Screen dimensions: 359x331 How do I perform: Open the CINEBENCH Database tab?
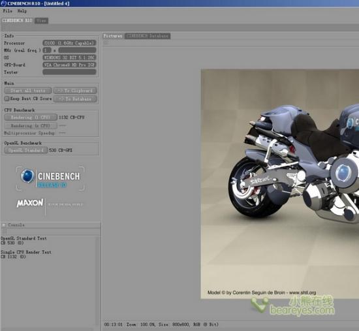pyautogui.click(x=148, y=36)
